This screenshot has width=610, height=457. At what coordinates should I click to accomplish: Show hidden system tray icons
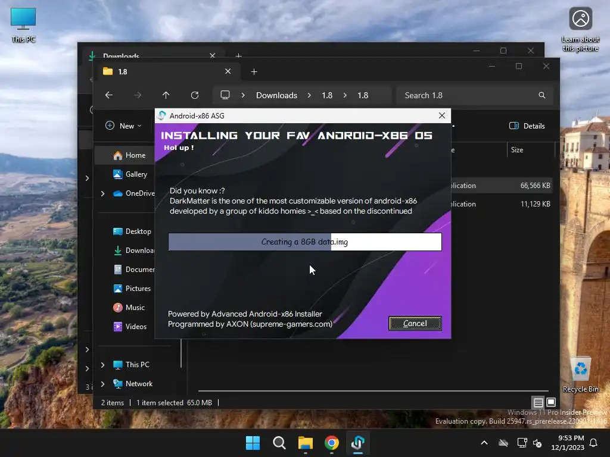click(x=484, y=443)
